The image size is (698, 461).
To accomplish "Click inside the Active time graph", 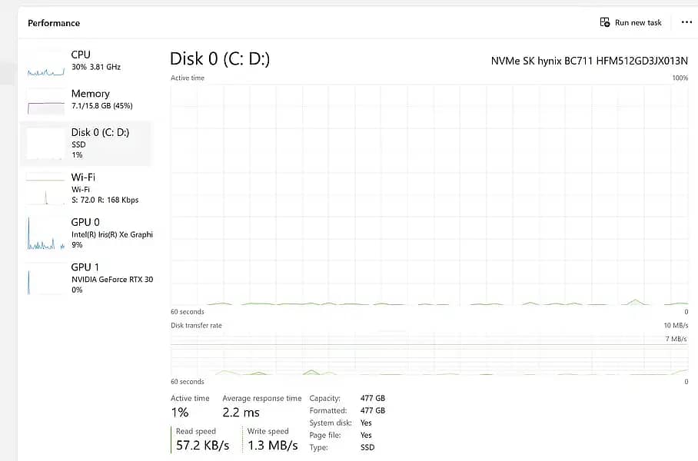I will tap(429, 194).
